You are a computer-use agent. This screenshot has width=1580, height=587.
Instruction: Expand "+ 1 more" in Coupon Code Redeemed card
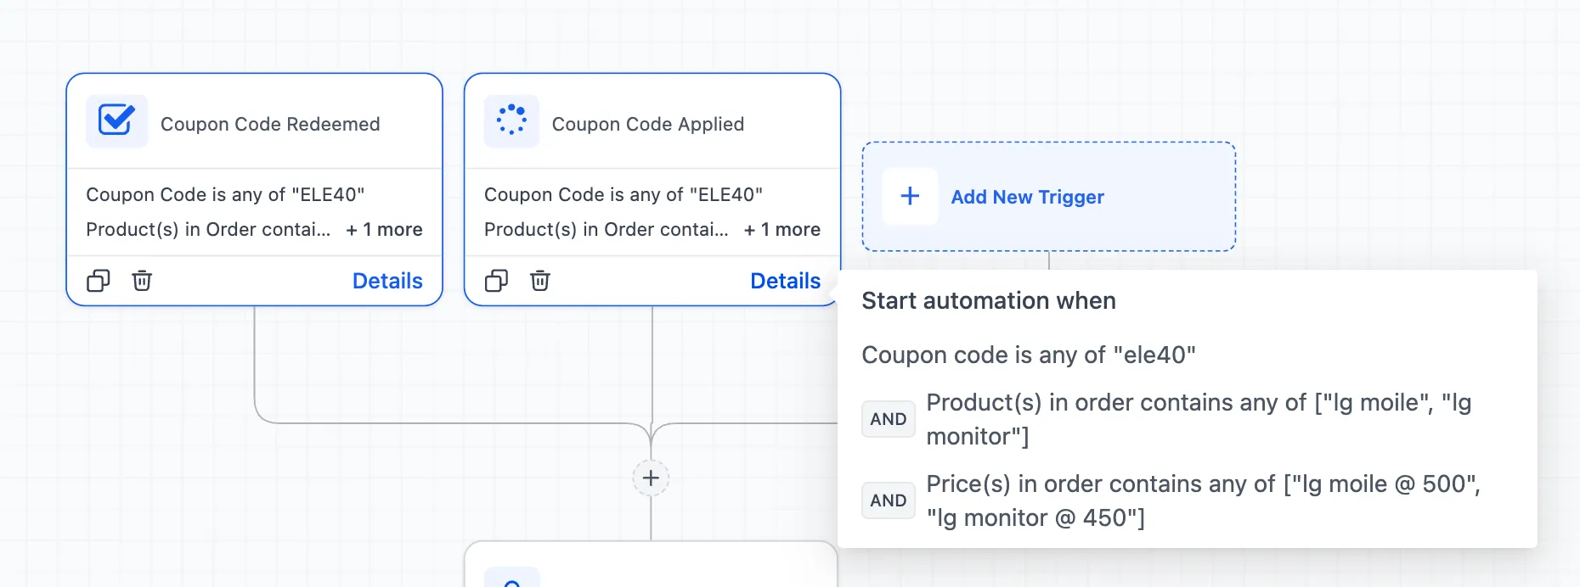(x=384, y=230)
